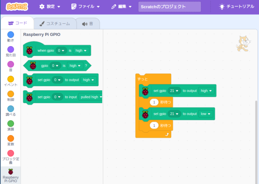This screenshot has width=259, height=184.
Task: Select the イベント events category
Action: point(11,81)
